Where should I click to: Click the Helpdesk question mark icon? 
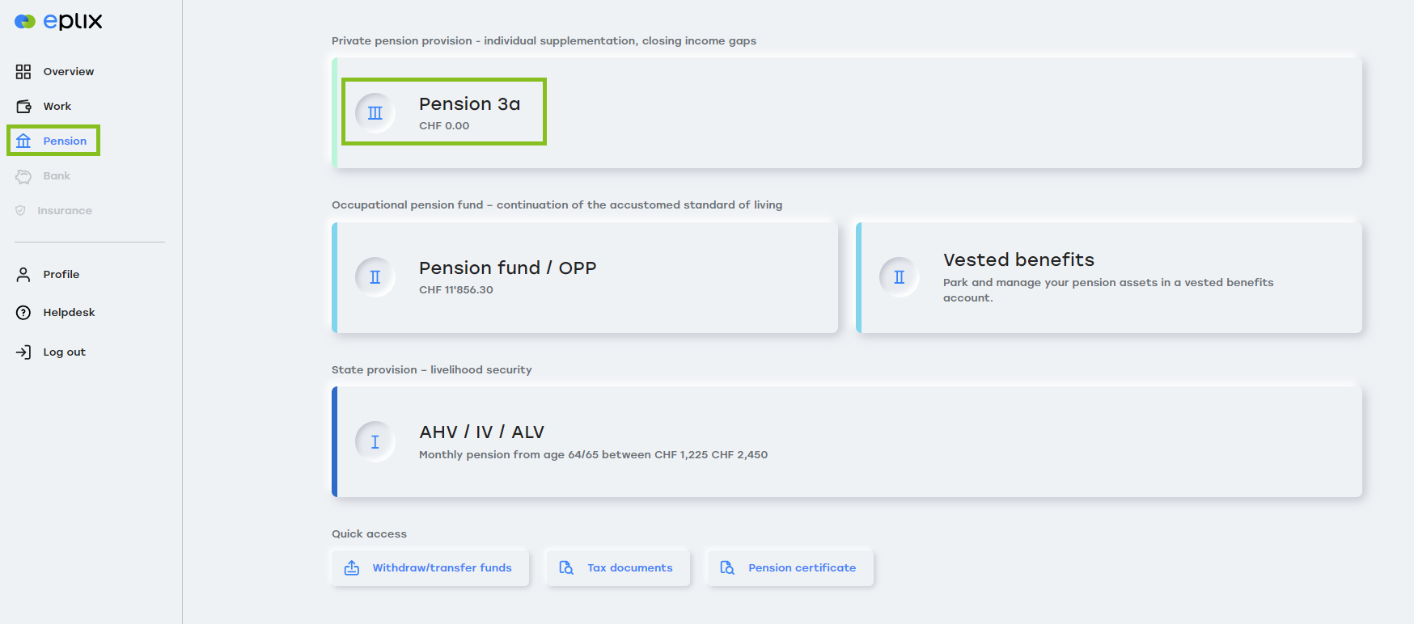point(23,313)
